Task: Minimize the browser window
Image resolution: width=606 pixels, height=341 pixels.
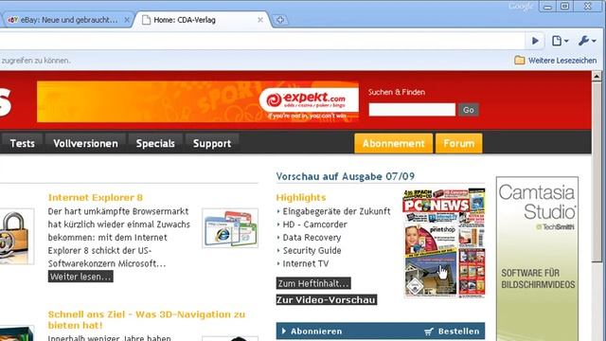Action: (547, 7)
